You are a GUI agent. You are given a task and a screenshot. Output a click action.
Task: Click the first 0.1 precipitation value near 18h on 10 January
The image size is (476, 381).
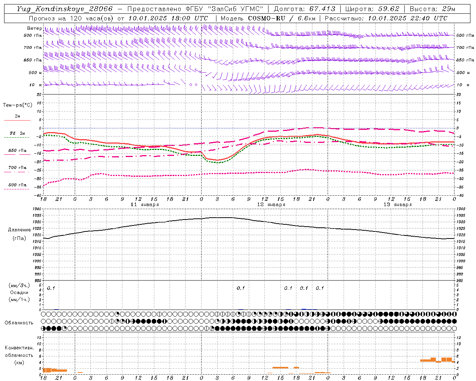coord(51,288)
